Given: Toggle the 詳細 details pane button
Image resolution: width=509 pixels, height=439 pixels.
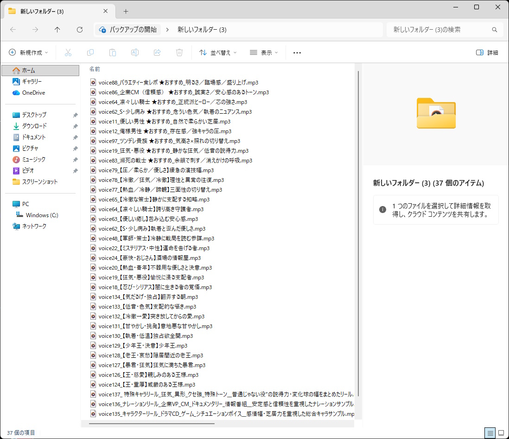Looking at the screenshot, I should [487, 52].
